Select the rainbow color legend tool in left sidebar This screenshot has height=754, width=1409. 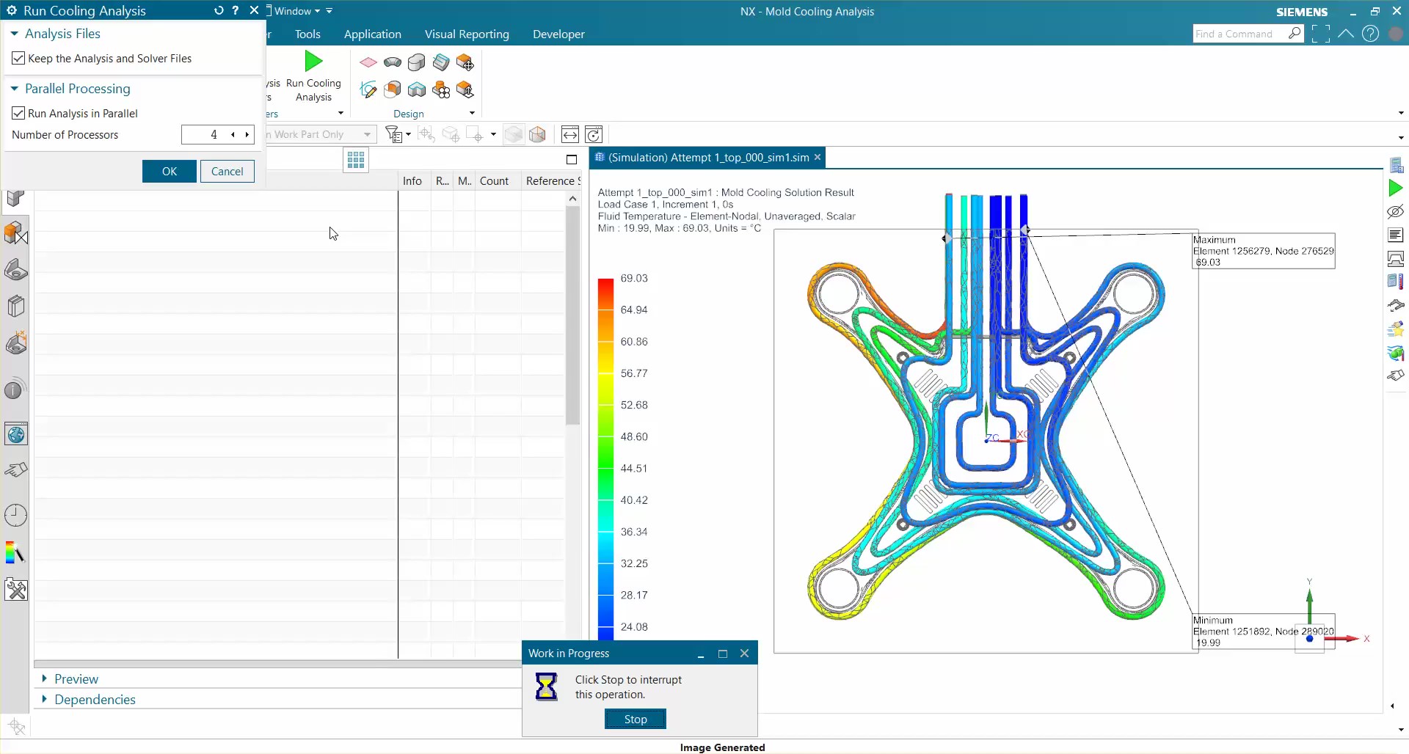click(15, 553)
